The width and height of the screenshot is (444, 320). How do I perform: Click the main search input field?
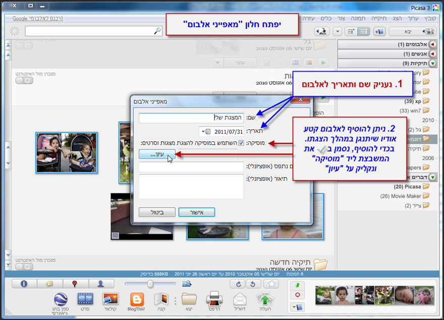click(x=93, y=31)
